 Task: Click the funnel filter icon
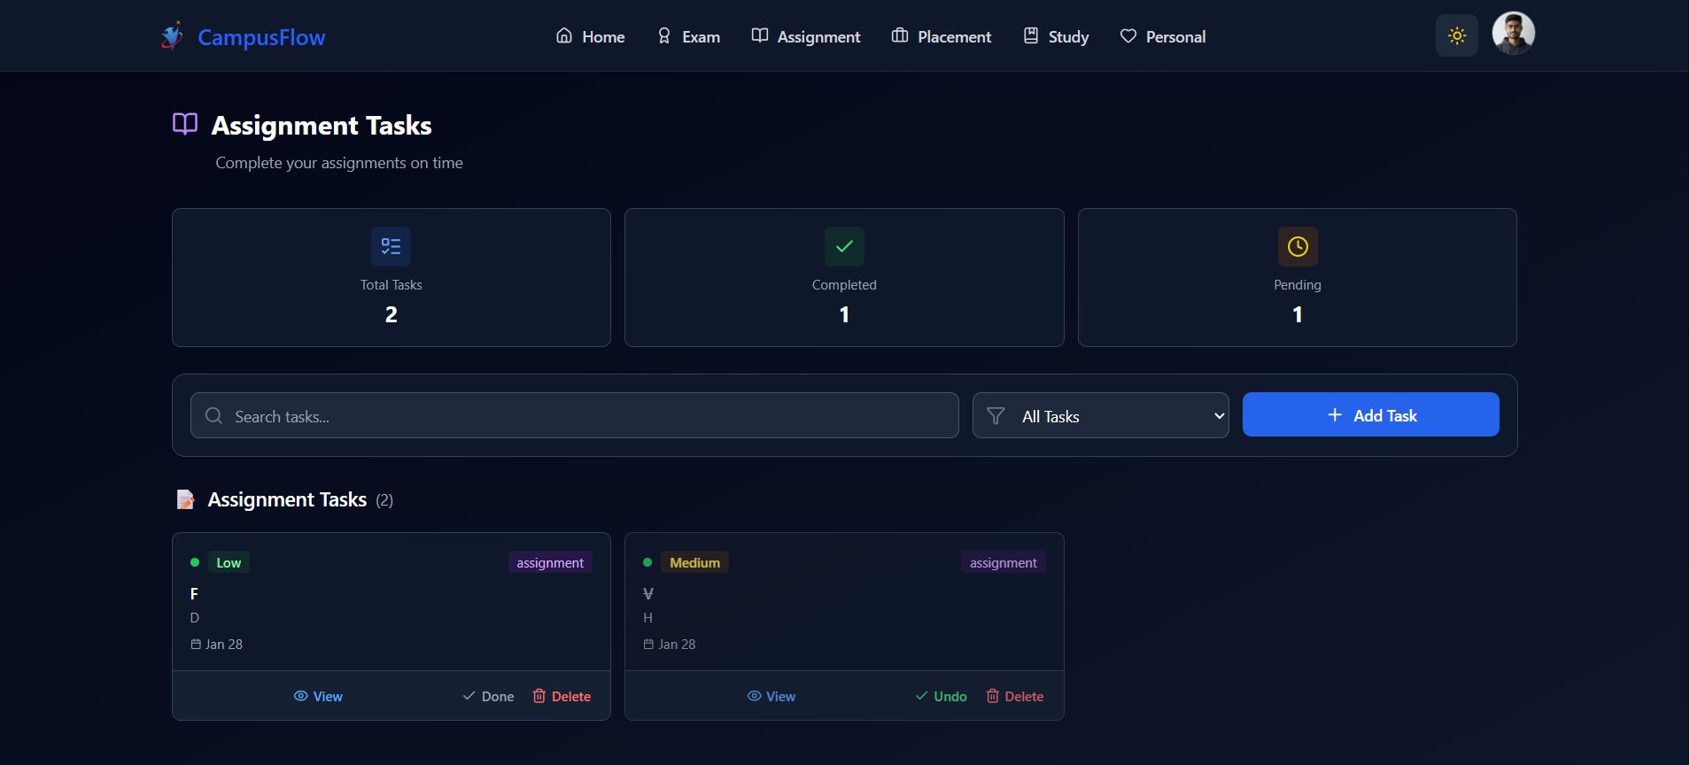click(x=996, y=416)
